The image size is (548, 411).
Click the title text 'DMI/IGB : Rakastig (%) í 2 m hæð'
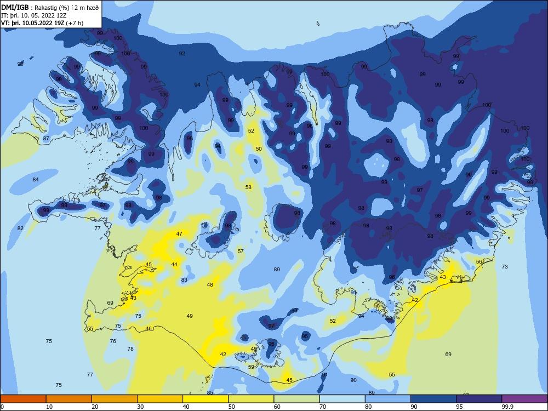(50, 7)
